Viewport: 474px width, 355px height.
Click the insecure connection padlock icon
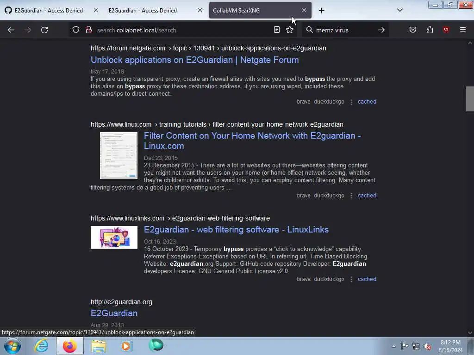tap(88, 30)
